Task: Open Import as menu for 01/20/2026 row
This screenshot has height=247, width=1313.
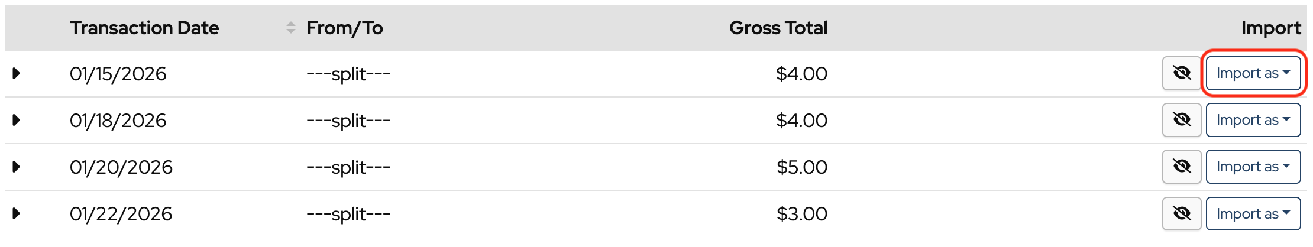Action: (x=1253, y=167)
